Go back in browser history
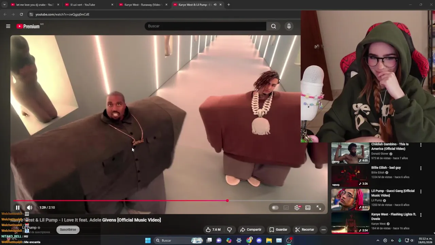 [5, 14]
